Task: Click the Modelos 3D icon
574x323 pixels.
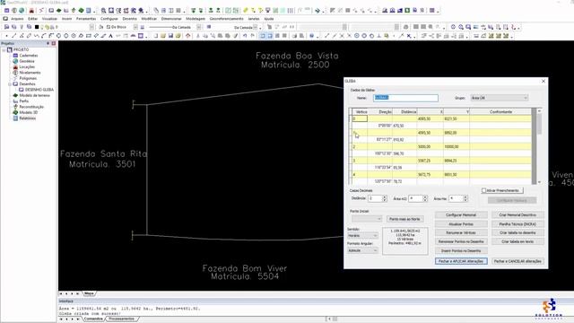Action: coord(15,112)
